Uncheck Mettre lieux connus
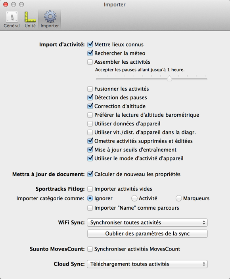 point(90,44)
